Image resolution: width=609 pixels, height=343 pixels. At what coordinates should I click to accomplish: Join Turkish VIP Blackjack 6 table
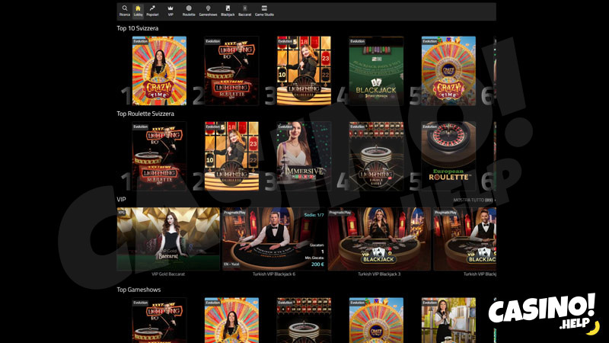pyautogui.click(x=273, y=239)
